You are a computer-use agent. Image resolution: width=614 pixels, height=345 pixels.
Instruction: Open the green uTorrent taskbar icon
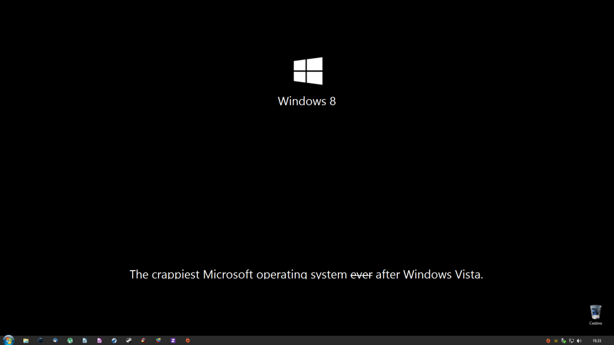[70, 340]
